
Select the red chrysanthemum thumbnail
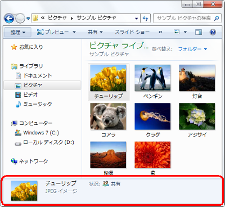(x=152, y=155)
